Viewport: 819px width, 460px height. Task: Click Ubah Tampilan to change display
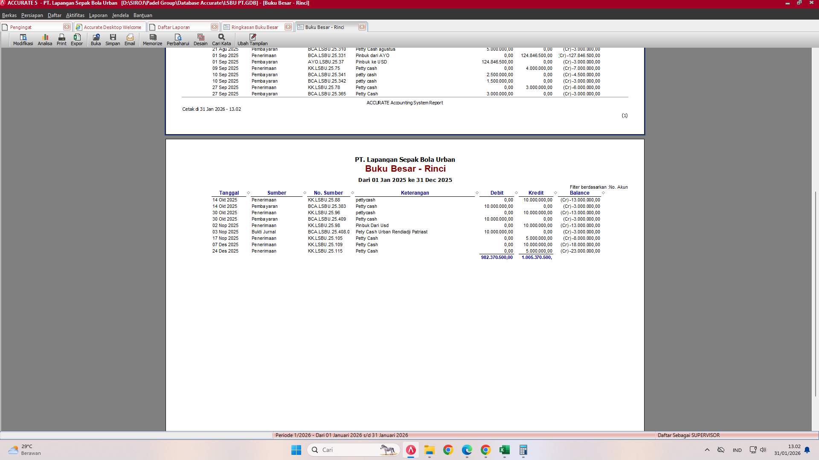click(252, 39)
